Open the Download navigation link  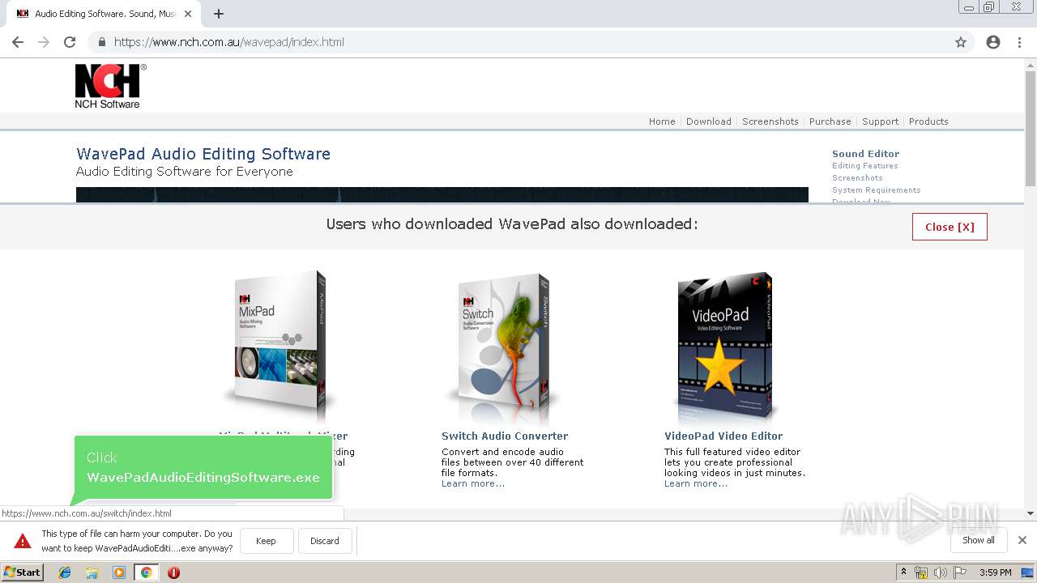709,121
